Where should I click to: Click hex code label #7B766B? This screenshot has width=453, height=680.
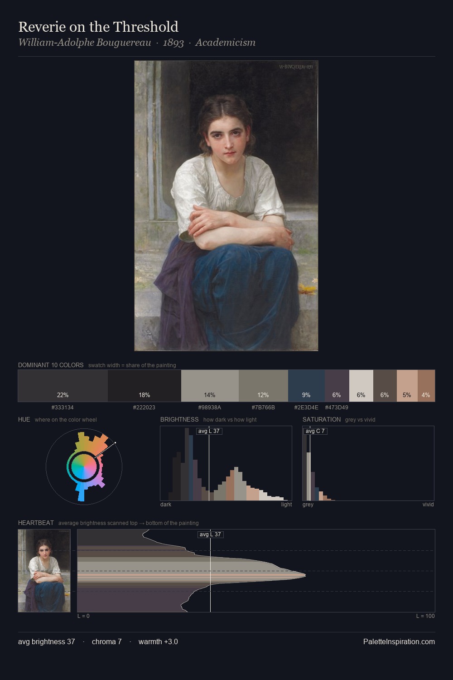point(263,408)
